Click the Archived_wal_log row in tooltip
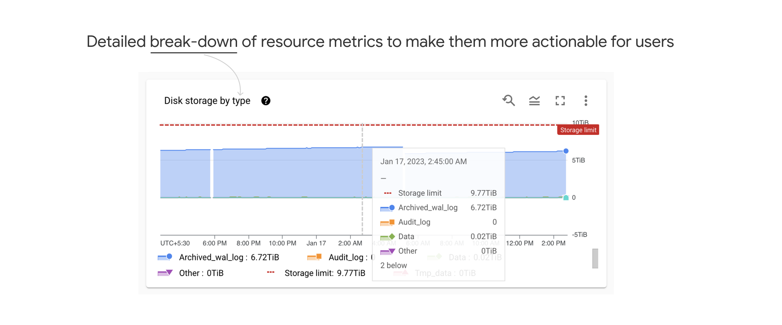This screenshot has height=325, width=782. click(x=438, y=208)
